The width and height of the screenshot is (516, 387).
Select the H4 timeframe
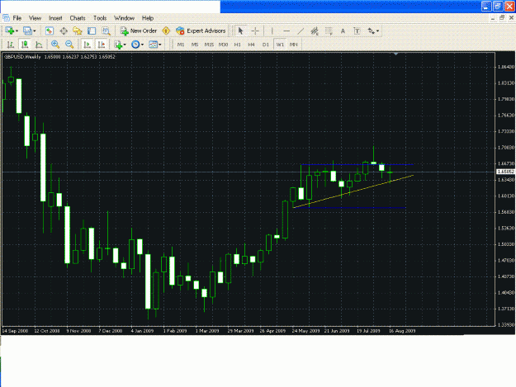click(x=252, y=45)
